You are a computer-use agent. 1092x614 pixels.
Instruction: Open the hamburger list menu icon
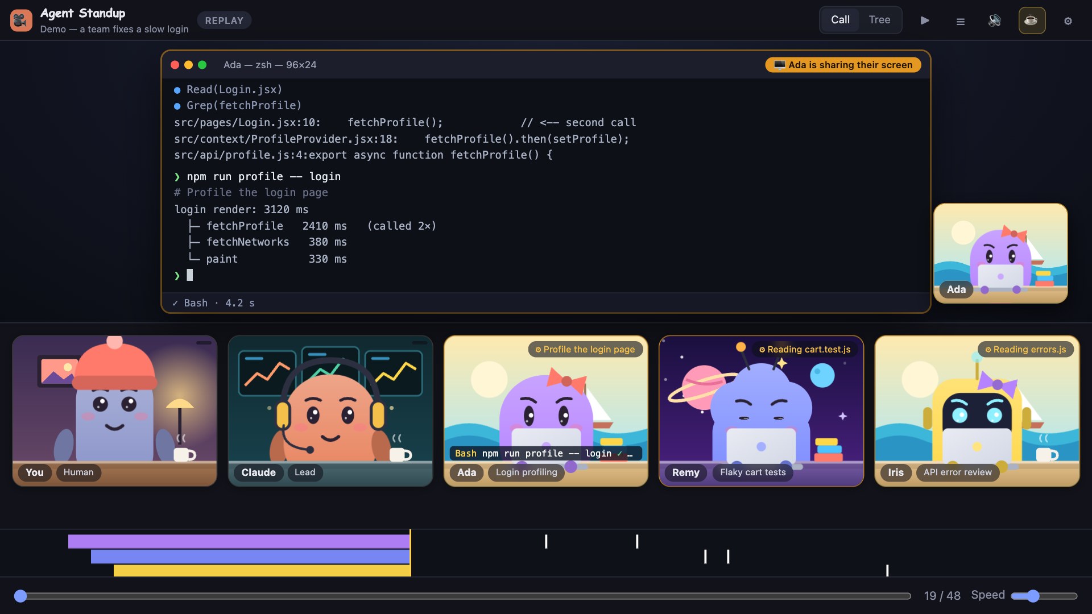(x=961, y=21)
